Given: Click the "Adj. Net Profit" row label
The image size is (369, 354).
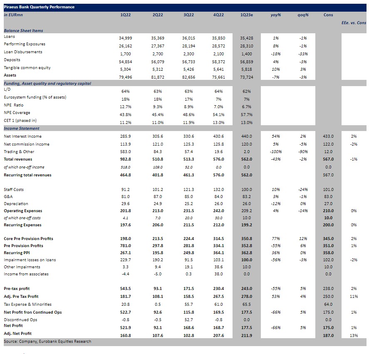Looking at the screenshot, I should pos(17,334).
